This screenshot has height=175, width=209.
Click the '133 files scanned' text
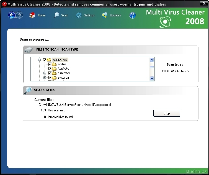click(x=53, y=110)
